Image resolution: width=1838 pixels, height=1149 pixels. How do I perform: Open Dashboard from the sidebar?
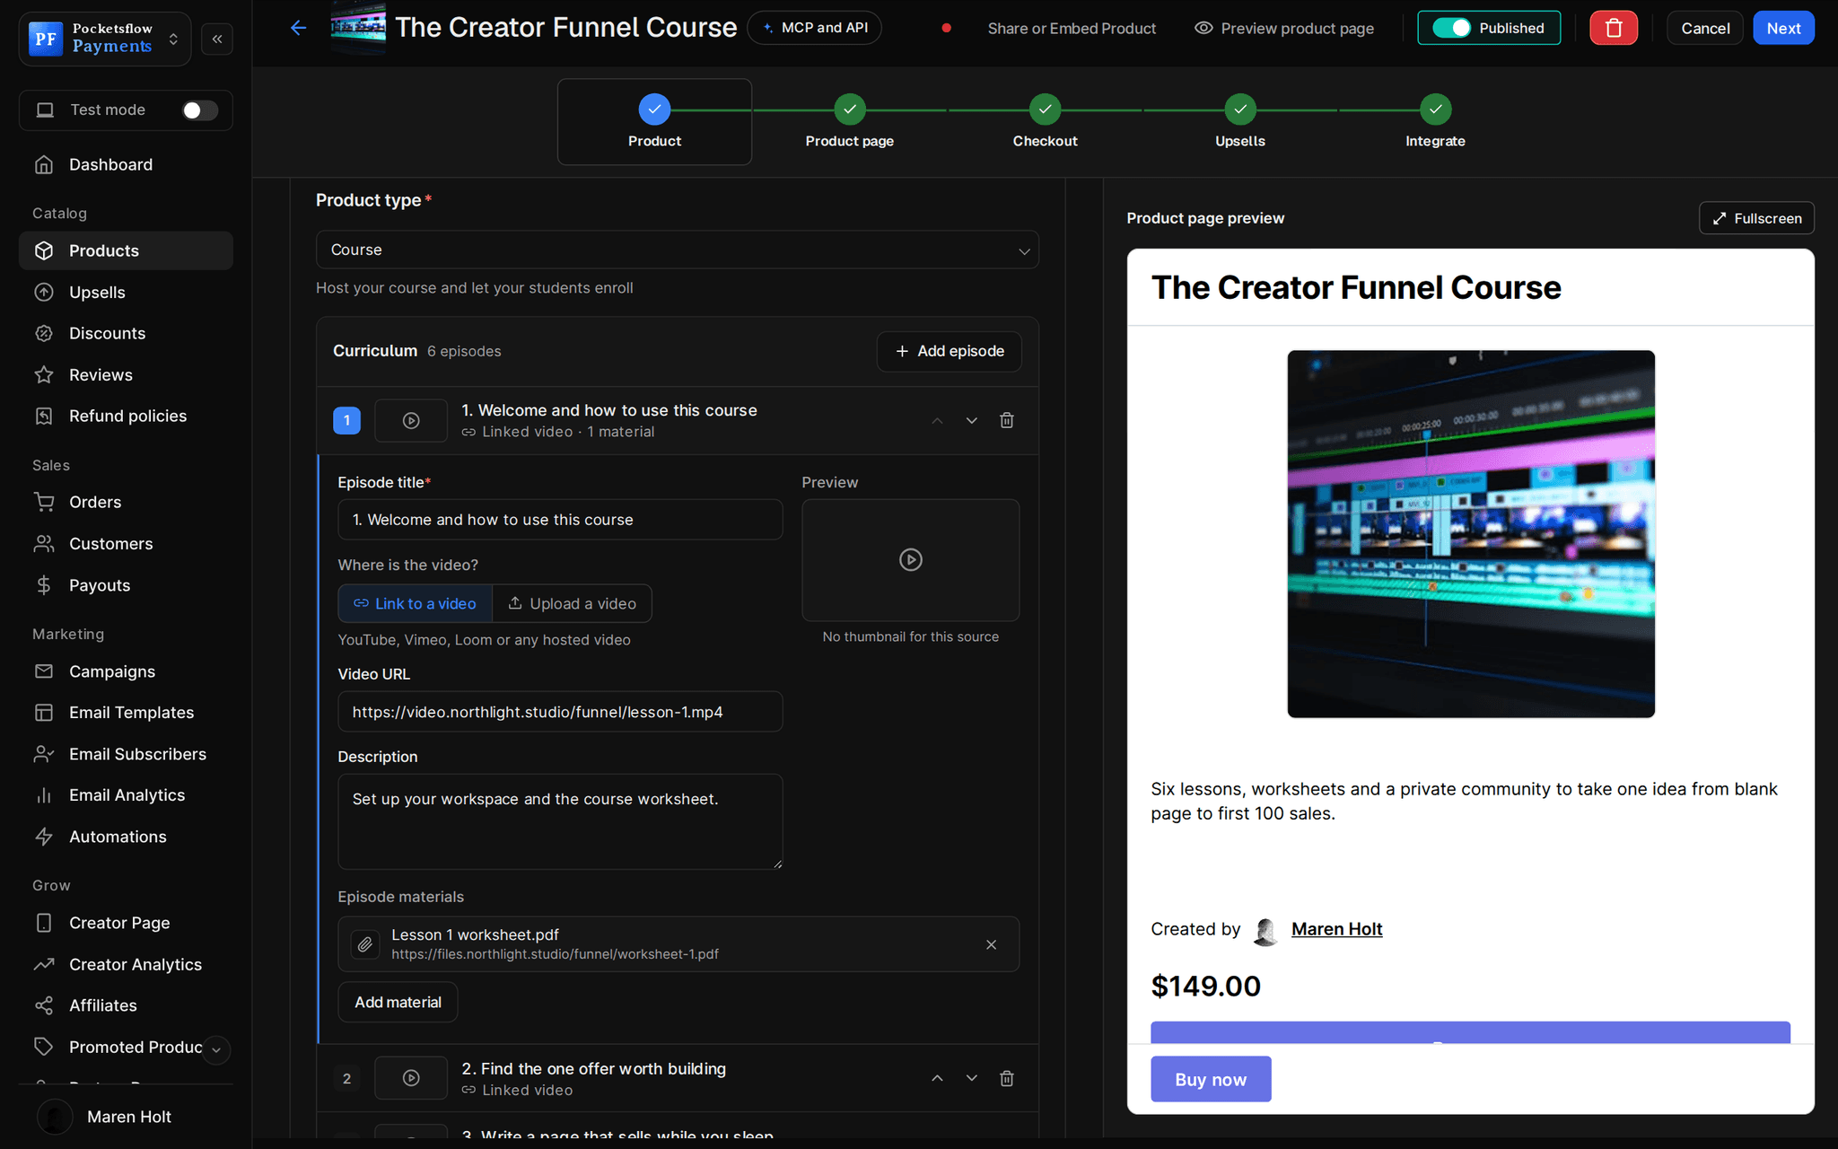click(x=126, y=164)
